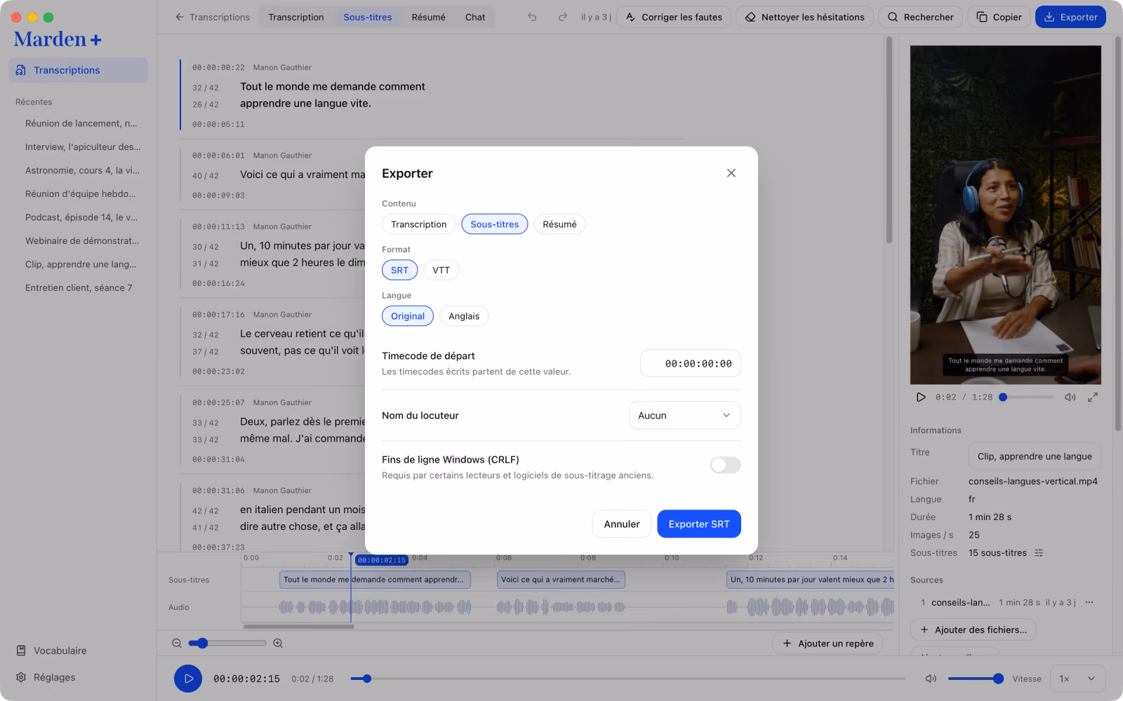1123x701 pixels.
Task: Click the Copier button
Action: (x=999, y=17)
